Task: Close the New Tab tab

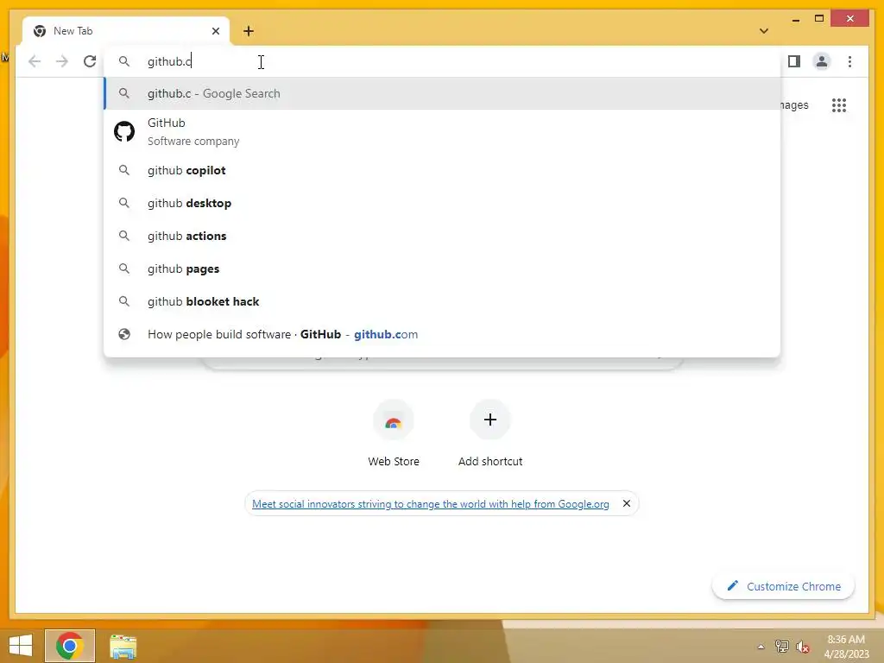Action: 215,31
